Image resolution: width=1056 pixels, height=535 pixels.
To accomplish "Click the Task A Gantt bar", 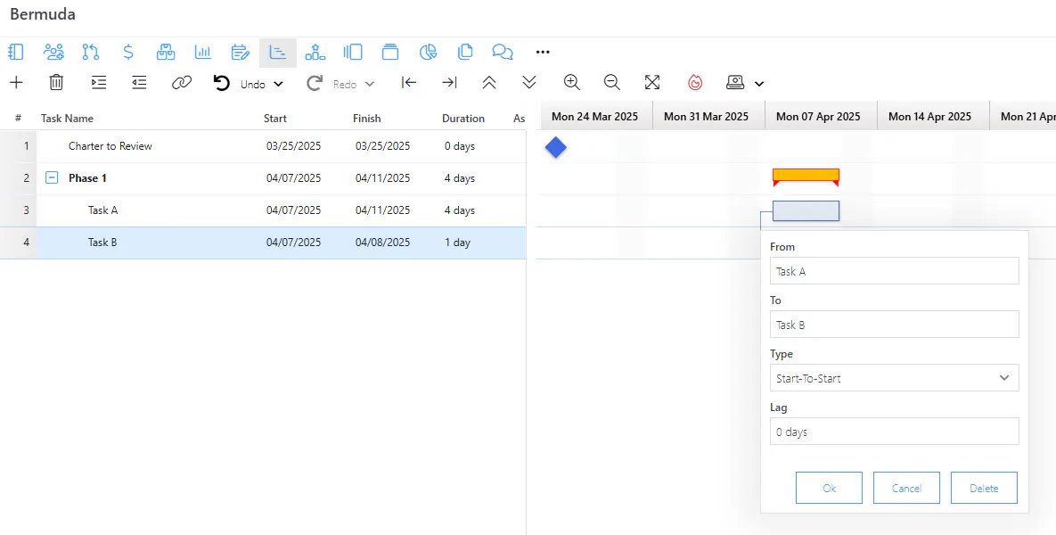I will coord(806,211).
